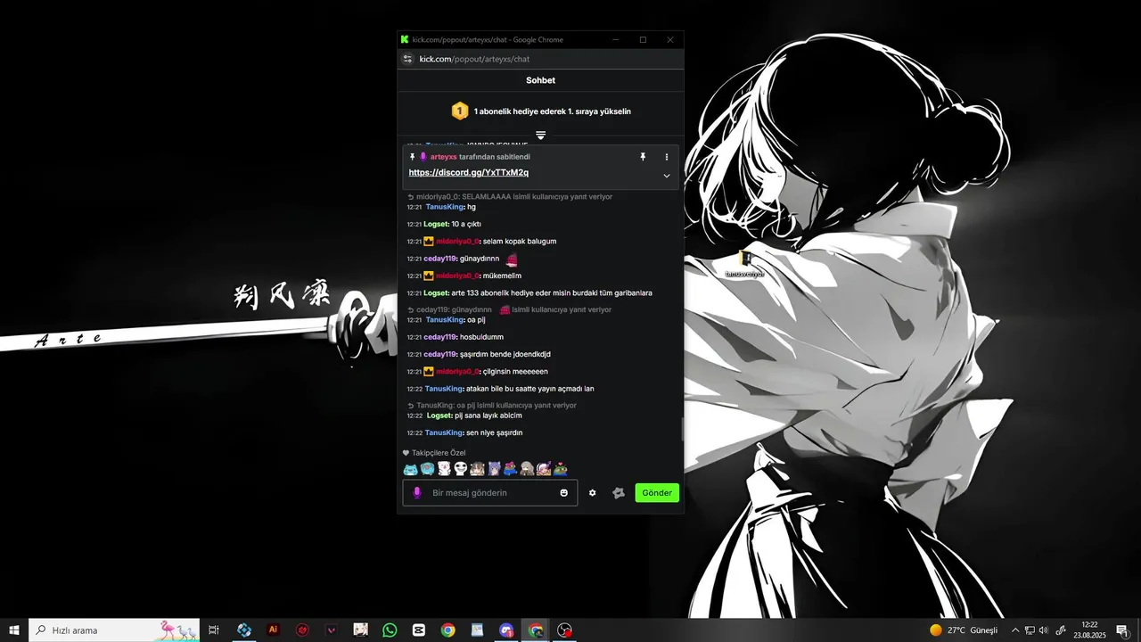Select the grey-haired character emote
1141x642 pixels.
point(527,469)
